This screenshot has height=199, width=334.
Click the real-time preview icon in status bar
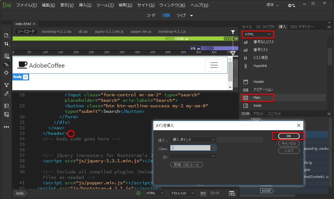tap(232, 193)
